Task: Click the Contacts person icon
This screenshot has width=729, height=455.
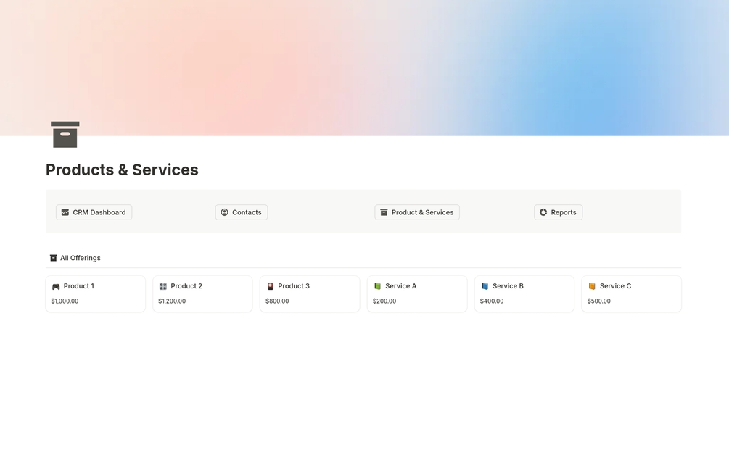Action: point(225,212)
